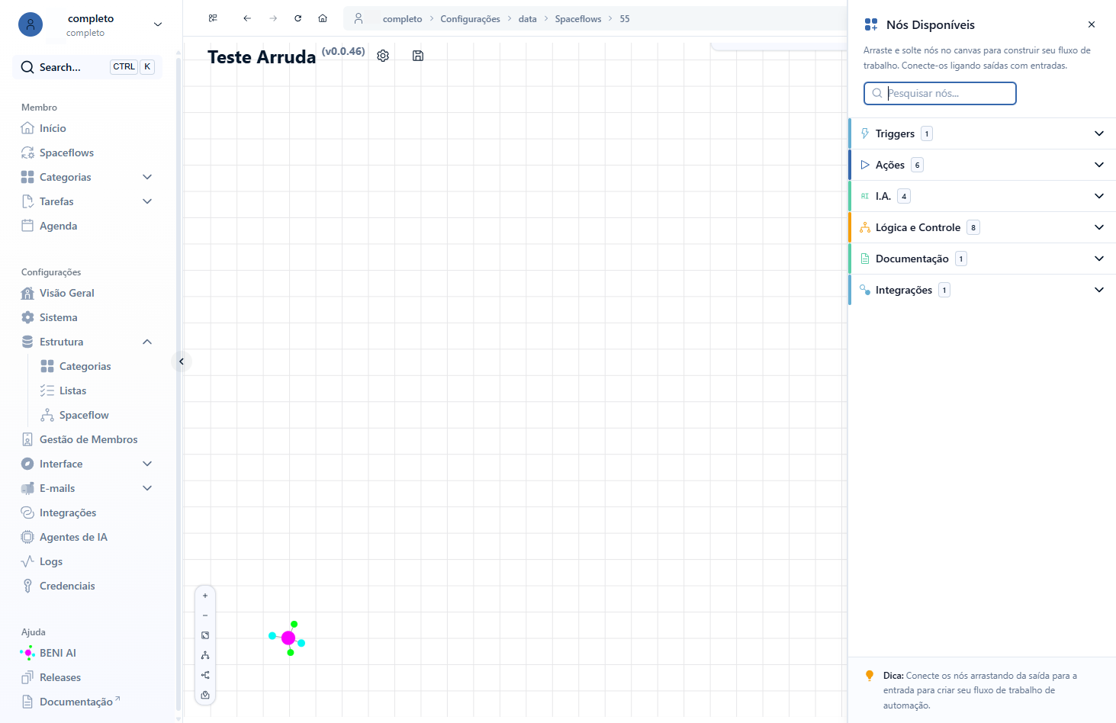Expand the Ações node group
The image size is (1116, 723).
coord(983,165)
